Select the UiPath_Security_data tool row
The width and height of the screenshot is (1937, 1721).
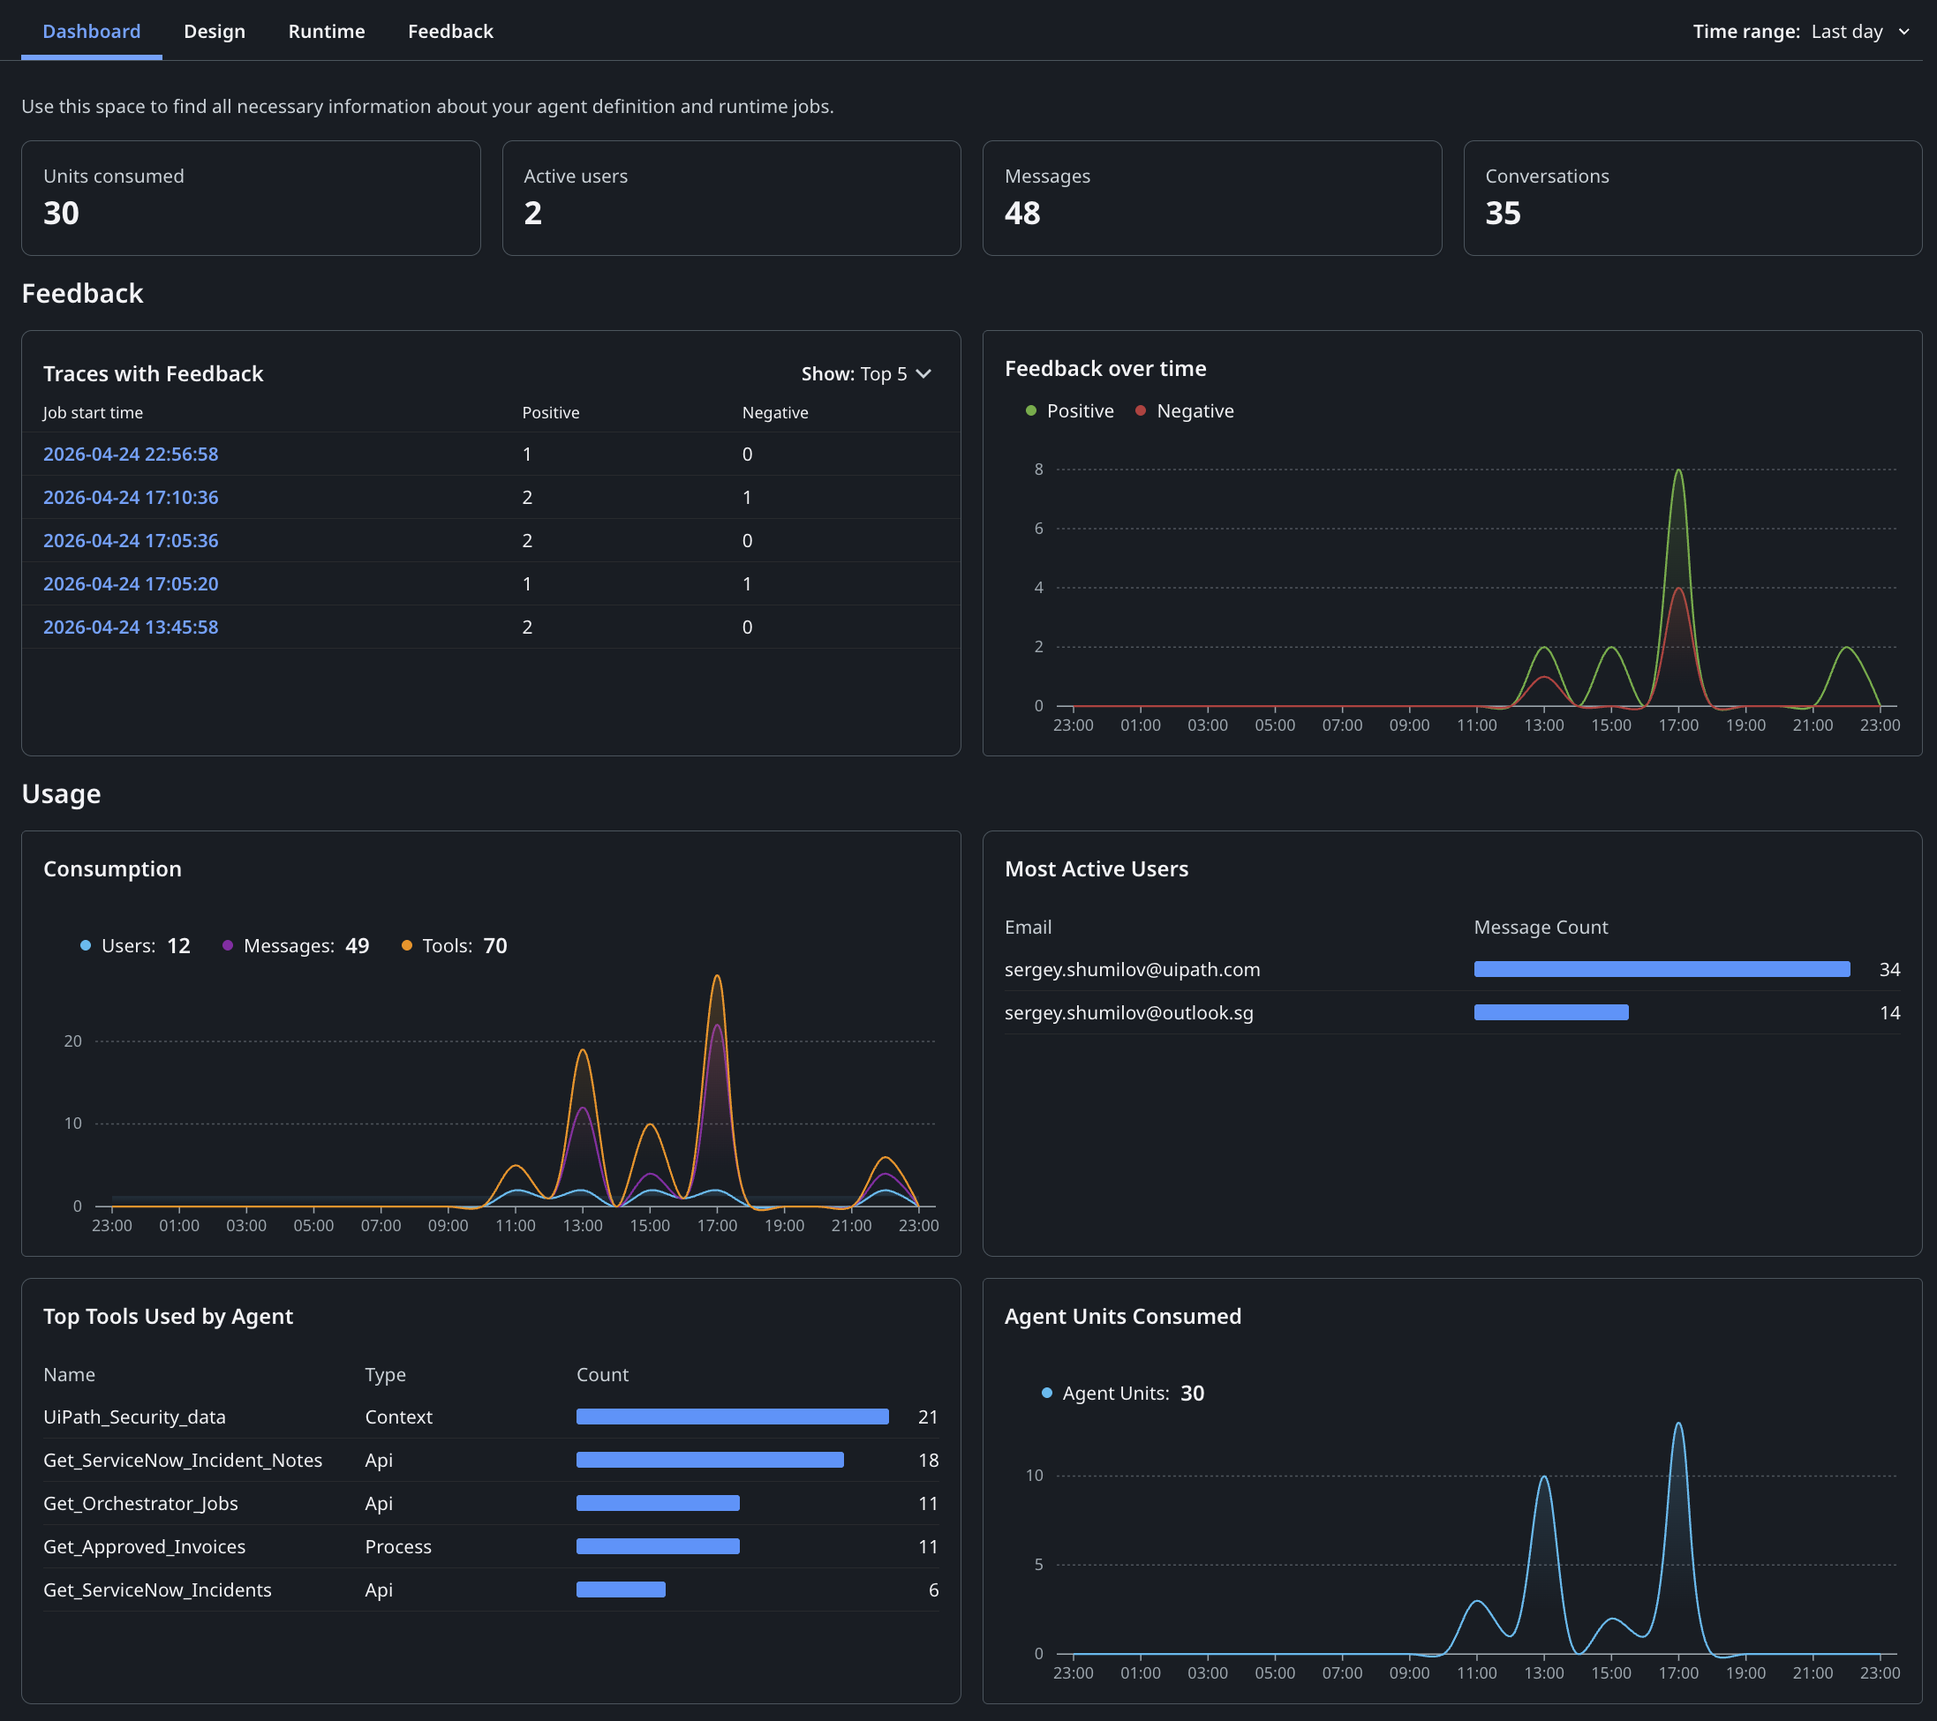pos(491,1417)
